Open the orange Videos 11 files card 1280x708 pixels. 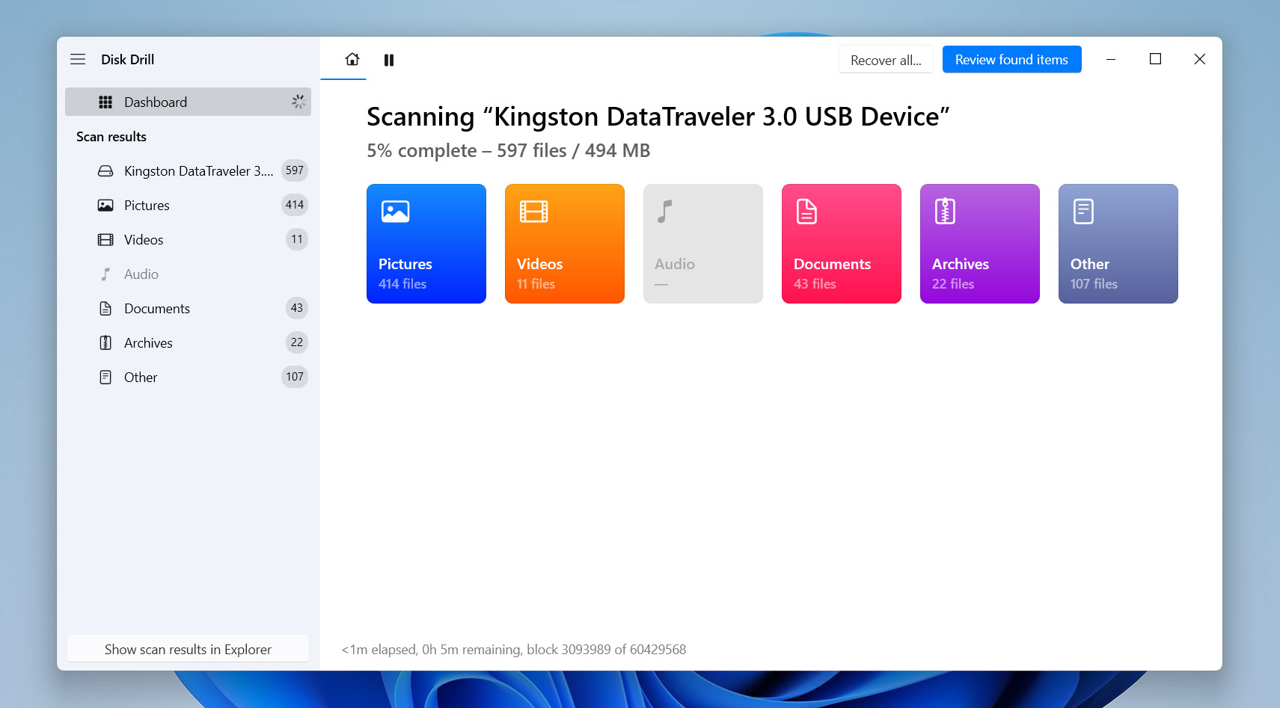click(565, 244)
